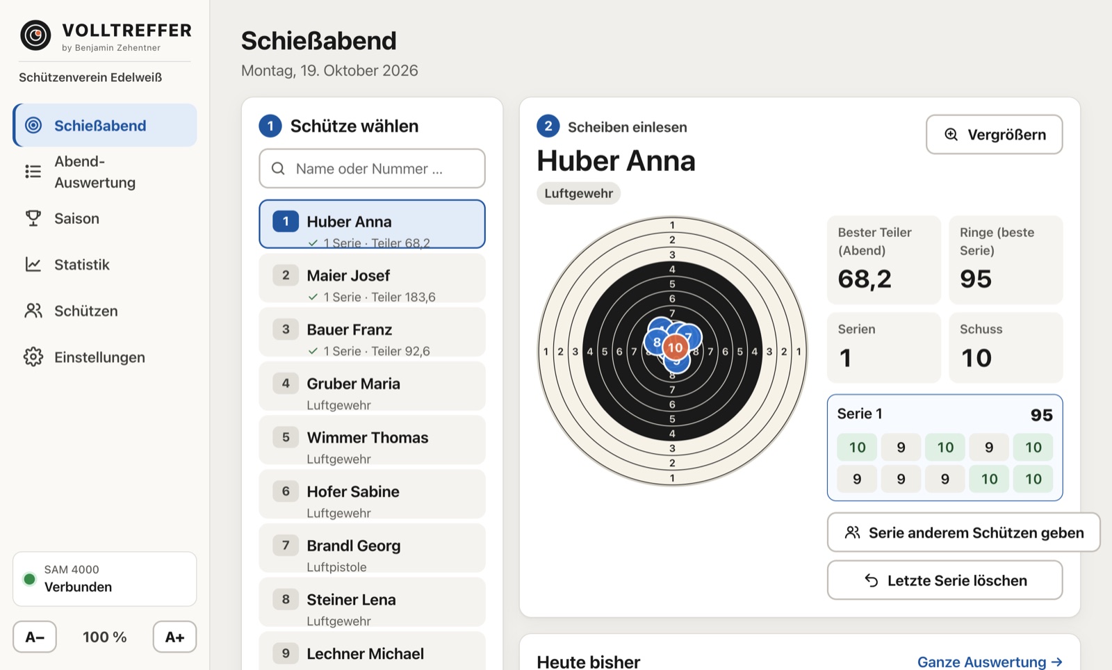Click the Schützen people icon in sidebar
This screenshot has width=1112, height=670.
tap(33, 311)
